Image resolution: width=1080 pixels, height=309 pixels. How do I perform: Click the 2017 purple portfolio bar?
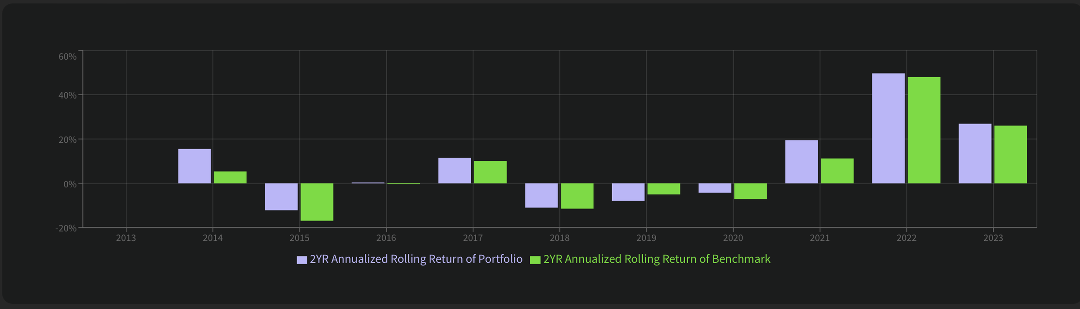pyautogui.click(x=454, y=170)
